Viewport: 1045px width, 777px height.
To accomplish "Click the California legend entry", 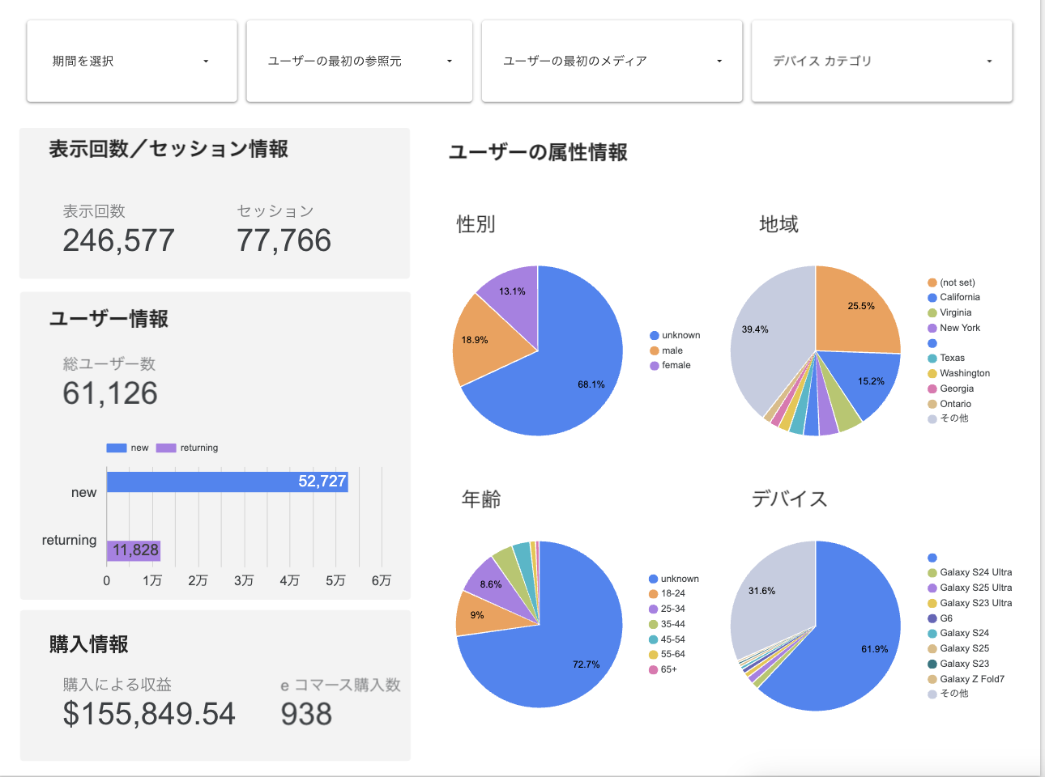I will 953,297.
